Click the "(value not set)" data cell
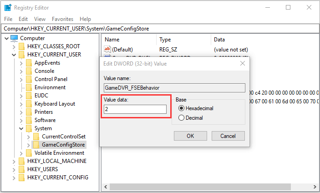This screenshot has width=320, height=193. [x=231, y=50]
